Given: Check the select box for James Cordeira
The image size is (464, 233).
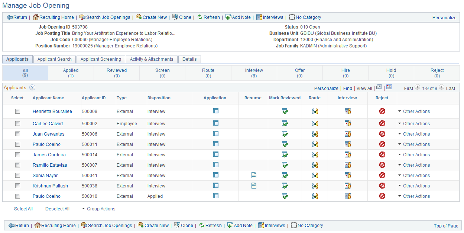Looking at the screenshot, I should 17,154.
